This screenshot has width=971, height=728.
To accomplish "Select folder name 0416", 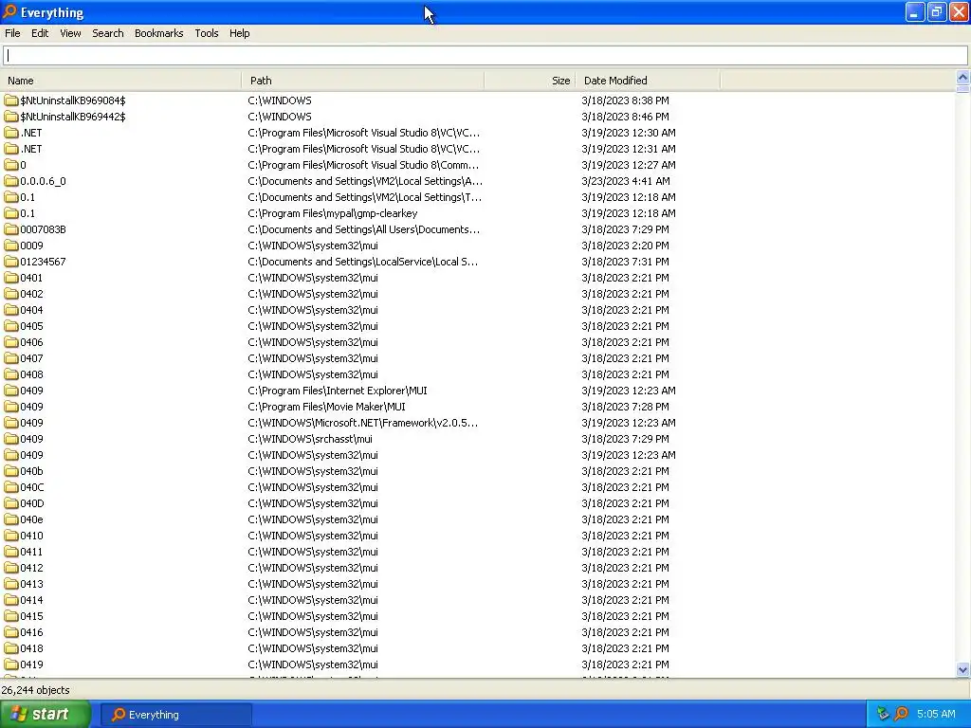I will click(x=31, y=632).
